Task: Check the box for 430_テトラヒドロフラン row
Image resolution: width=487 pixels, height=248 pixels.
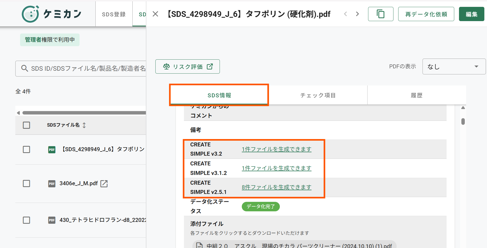Action: [26, 220]
